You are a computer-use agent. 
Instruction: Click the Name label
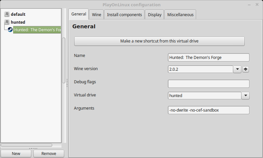(x=80, y=56)
